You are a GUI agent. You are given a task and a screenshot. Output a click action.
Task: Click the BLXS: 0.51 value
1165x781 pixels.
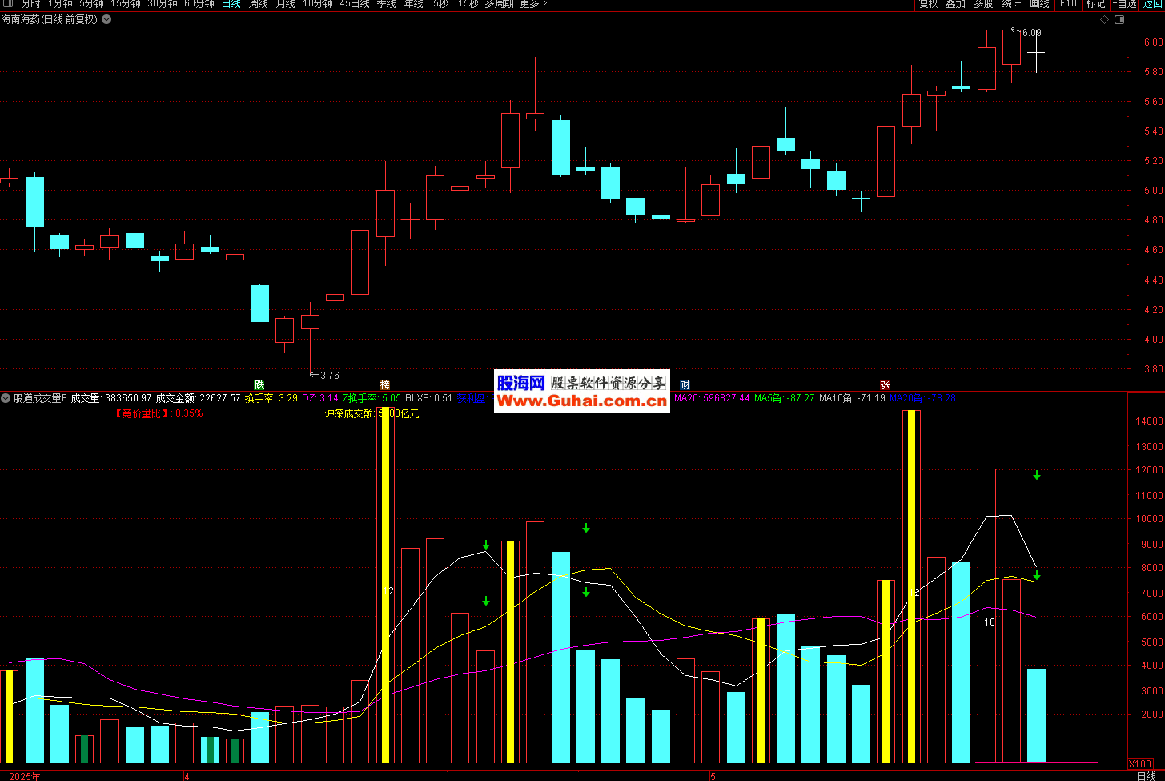pyautogui.click(x=428, y=398)
